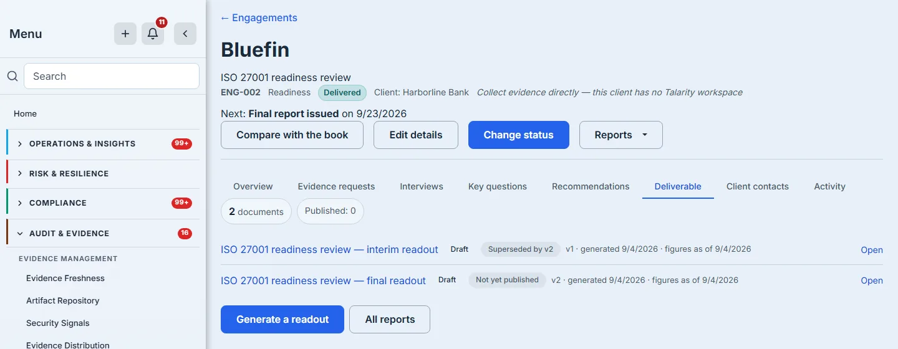This screenshot has height=349, width=898.
Task: Click the Superseded by v2 badge
Action: (521, 249)
